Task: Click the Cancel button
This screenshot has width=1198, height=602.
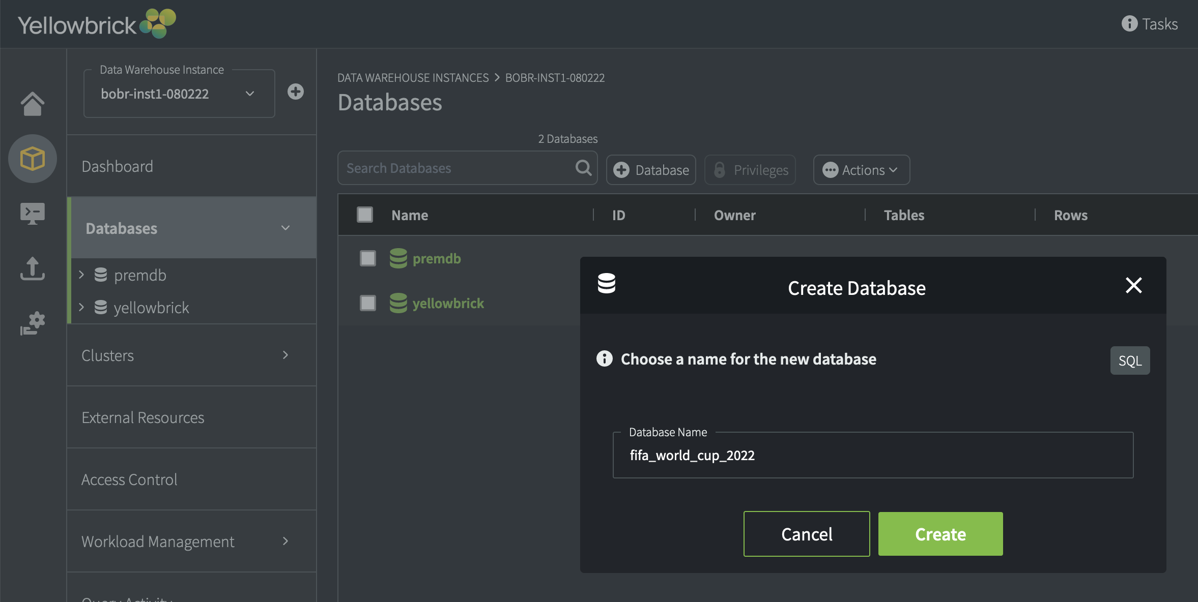Action: (807, 534)
